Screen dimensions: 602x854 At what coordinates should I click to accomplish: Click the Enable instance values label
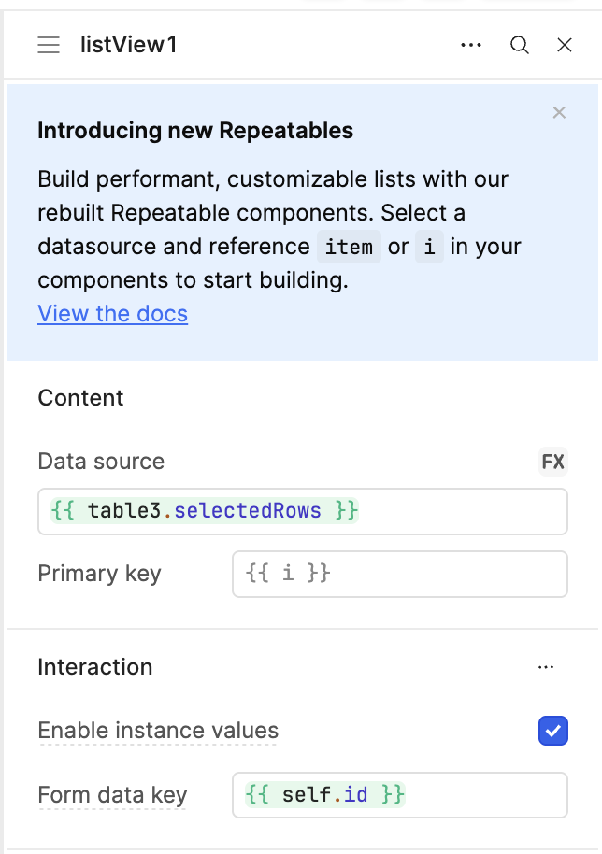tap(158, 731)
